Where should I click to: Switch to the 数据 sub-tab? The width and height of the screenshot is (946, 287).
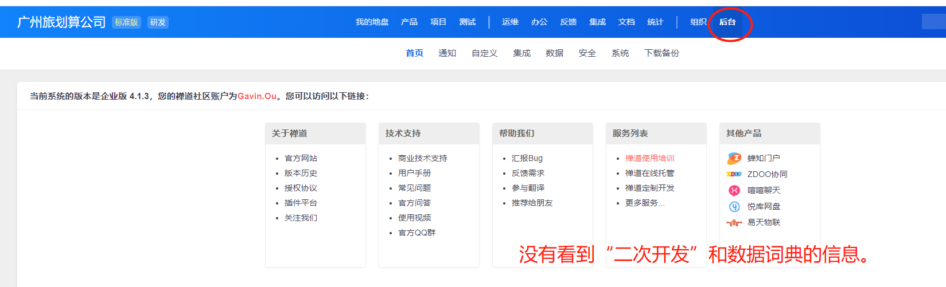tap(554, 53)
